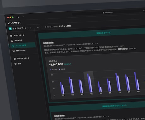Click the 設定 gear icon
The height and width of the screenshot is (120, 145).
tap(15, 64)
